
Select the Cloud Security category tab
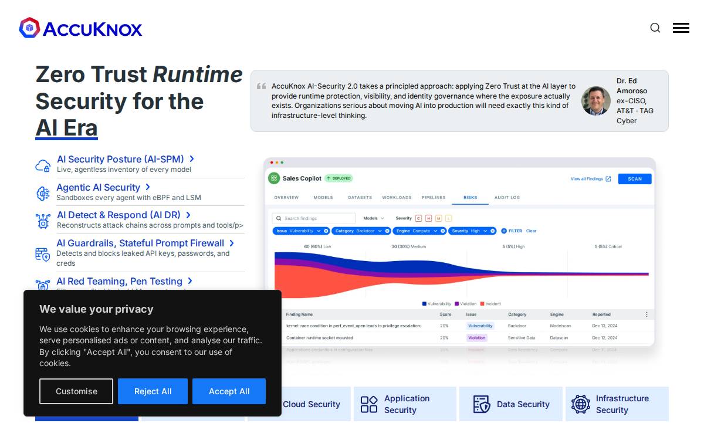299,404
